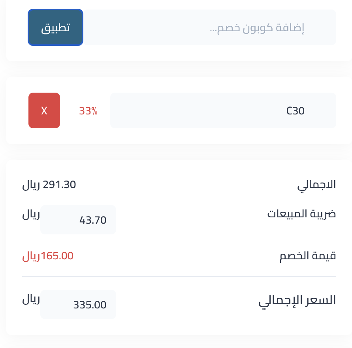Click the تطبيق apply coupon button
The height and width of the screenshot is (348, 352).
click(x=55, y=27)
